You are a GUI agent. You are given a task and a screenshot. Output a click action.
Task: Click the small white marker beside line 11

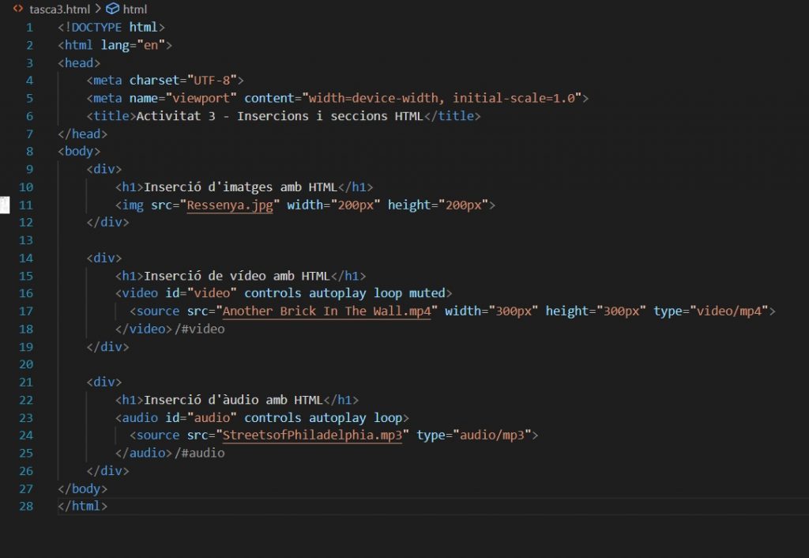click(4, 205)
